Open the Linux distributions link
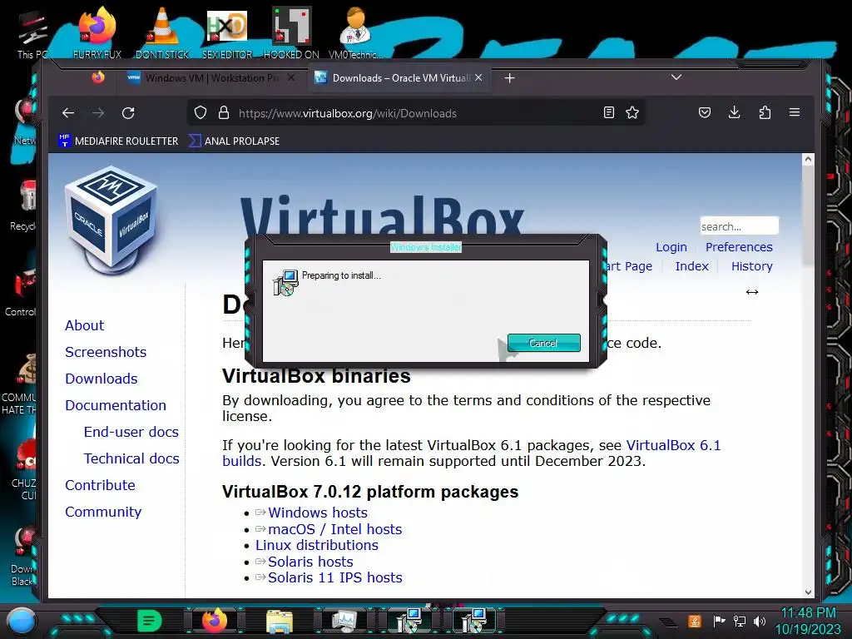Viewport: 852px width, 639px height. 317,545
